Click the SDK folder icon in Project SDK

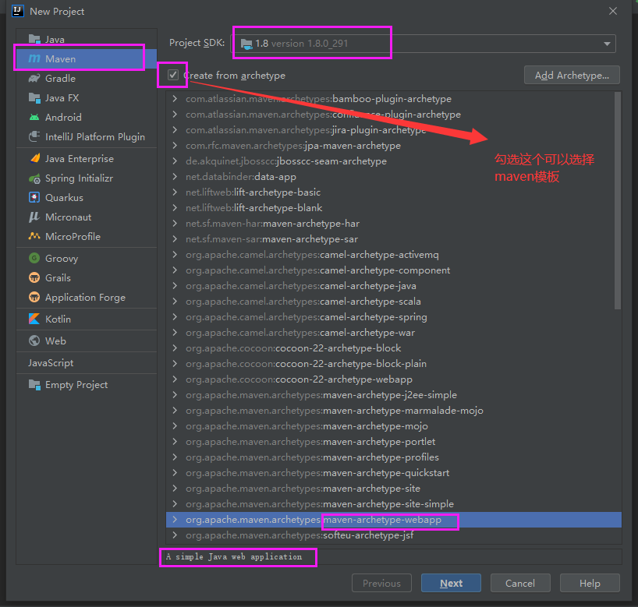pyautogui.click(x=246, y=44)
